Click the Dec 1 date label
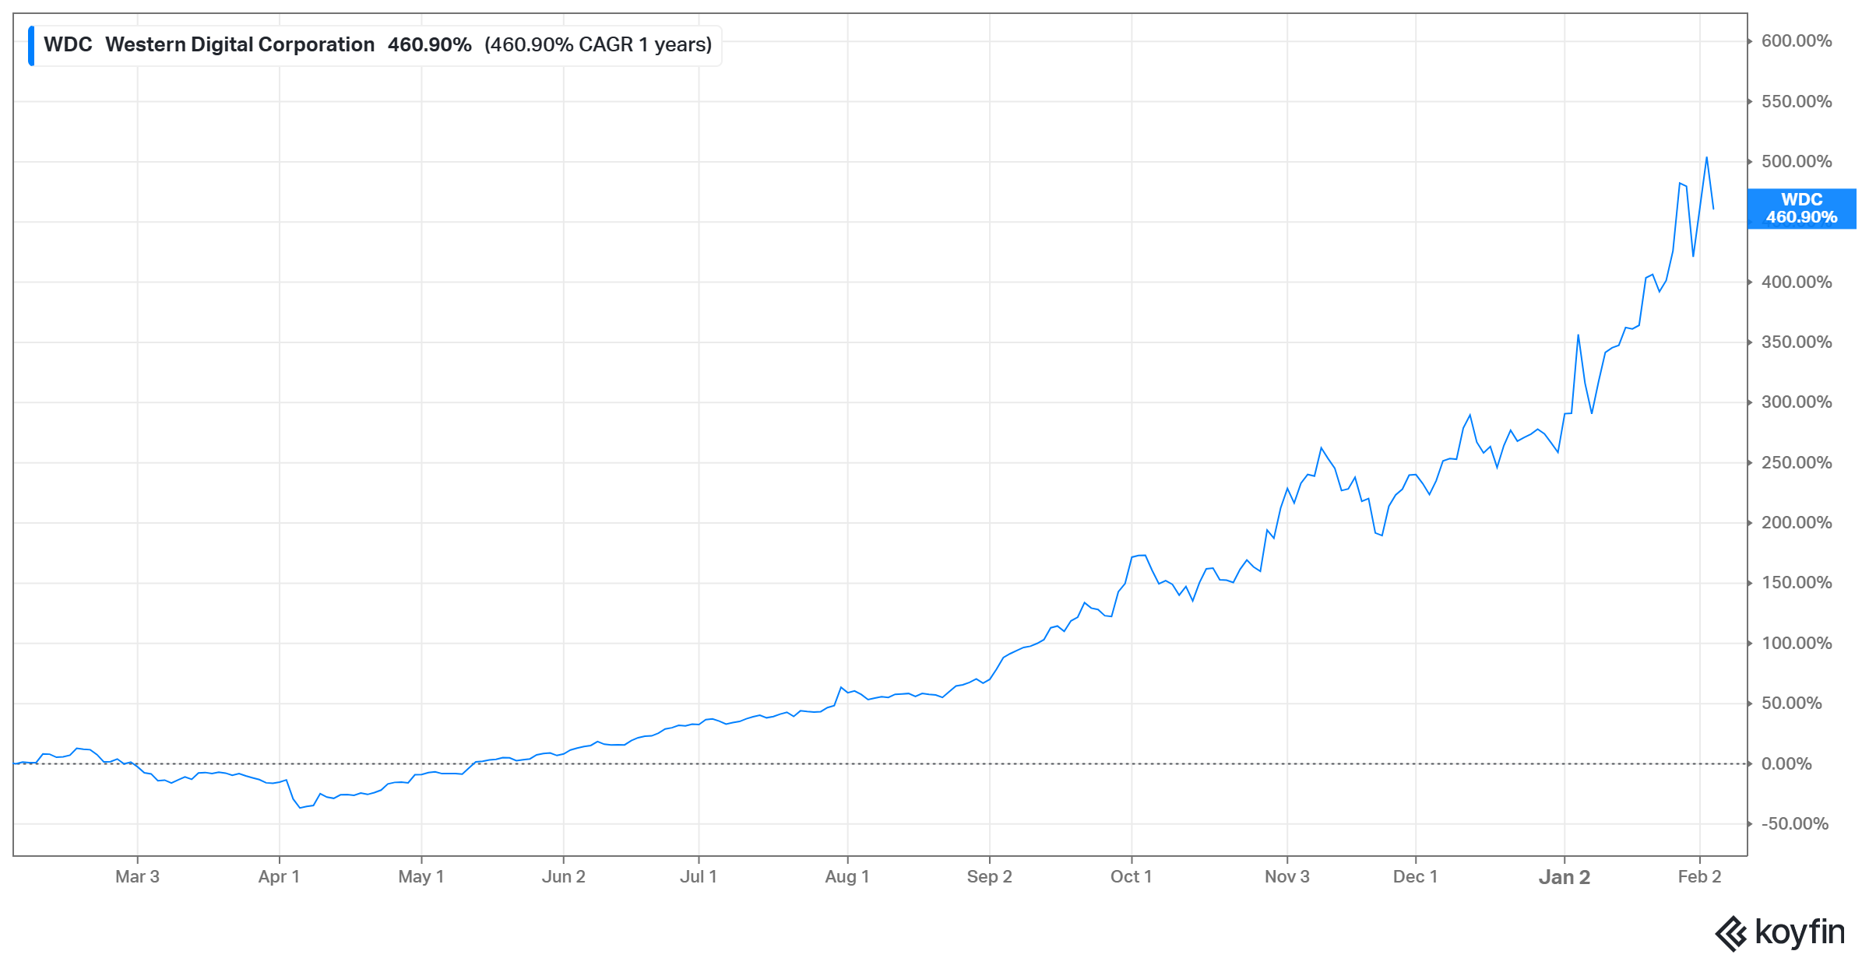Viewport: 1869px width, 965px height. click(x=1415, y=877)
